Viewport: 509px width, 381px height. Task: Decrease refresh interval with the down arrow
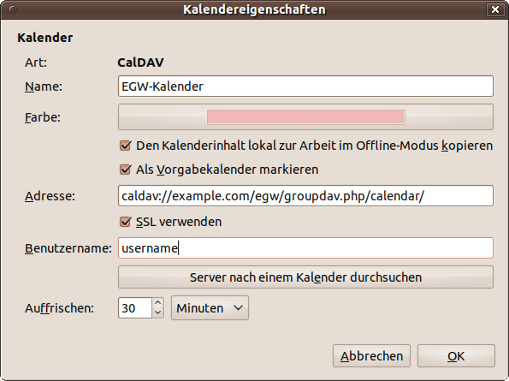tap(157, 313)
